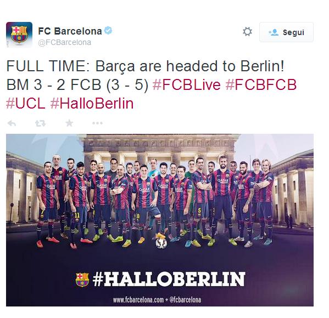Click the follow person-plus icon
Viewport: 329px width, 318px height.
point(274,32)
